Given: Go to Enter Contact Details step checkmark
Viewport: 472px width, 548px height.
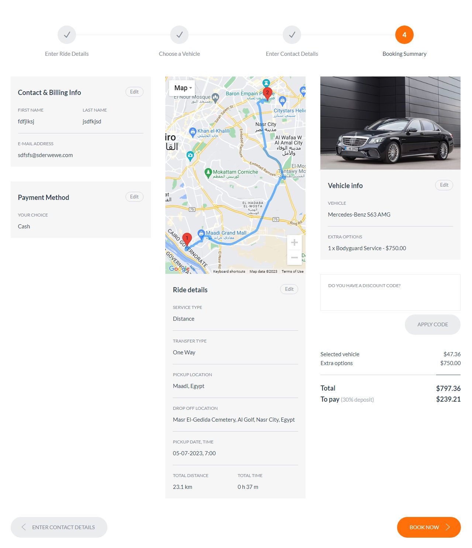Looking at the screenshot, I should (292, 35).
